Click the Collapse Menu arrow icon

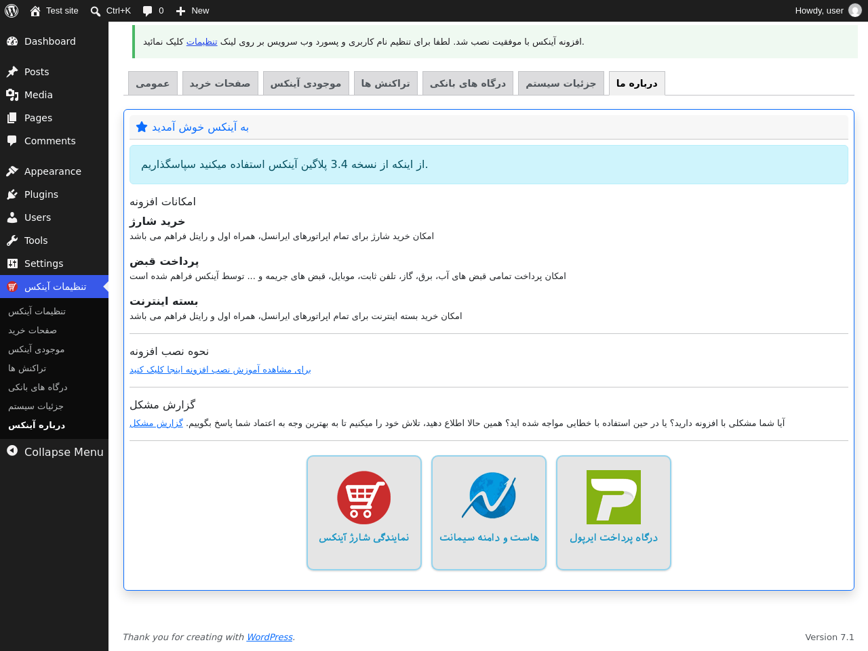(x=12, y=450)
